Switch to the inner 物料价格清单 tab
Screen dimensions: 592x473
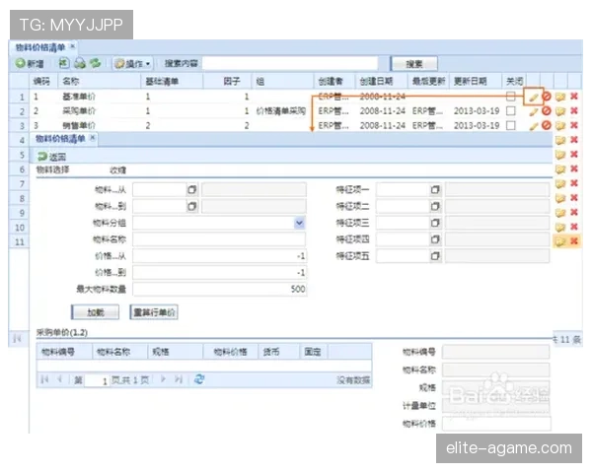(60, 139)
